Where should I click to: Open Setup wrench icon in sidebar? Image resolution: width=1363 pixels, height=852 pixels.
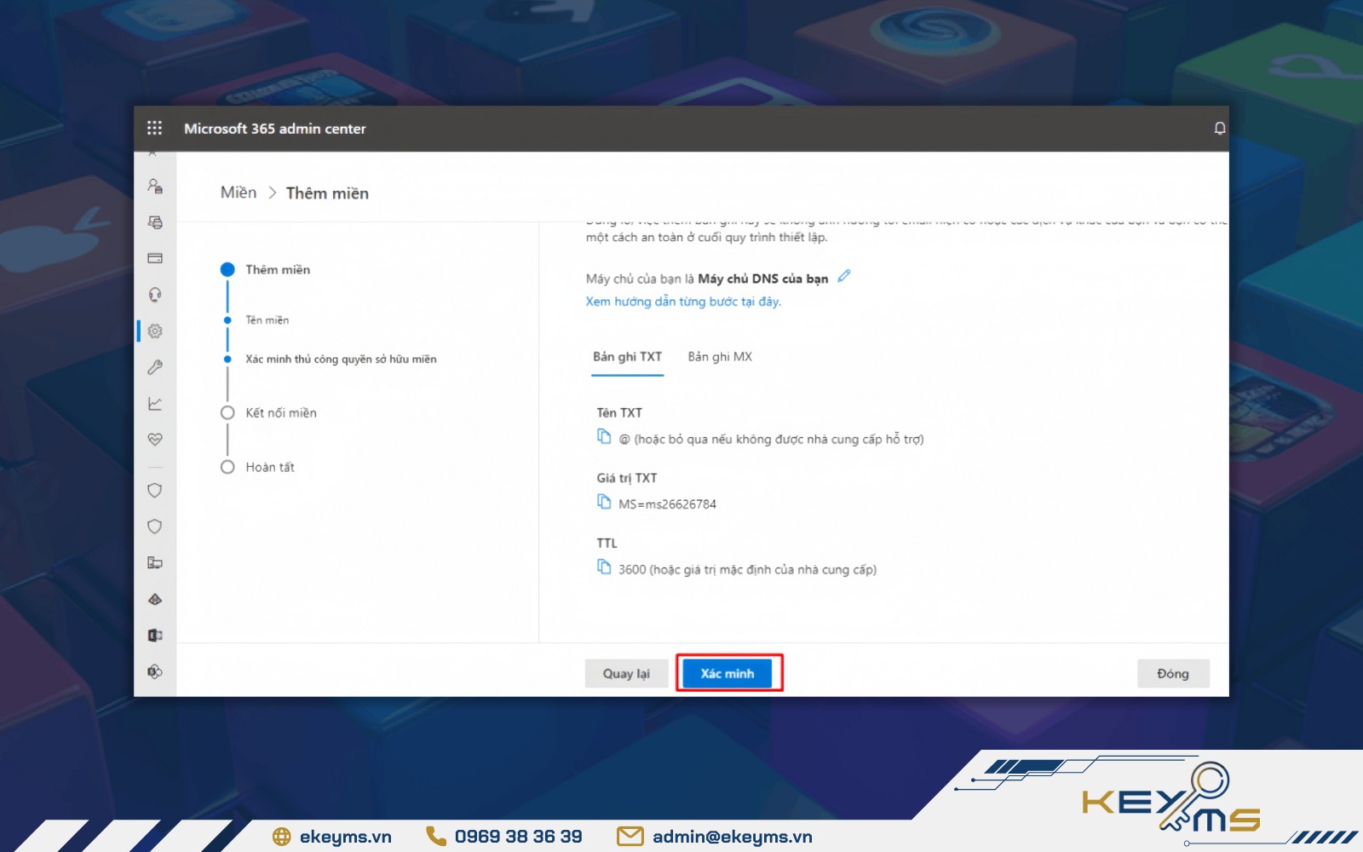[155, 367]
